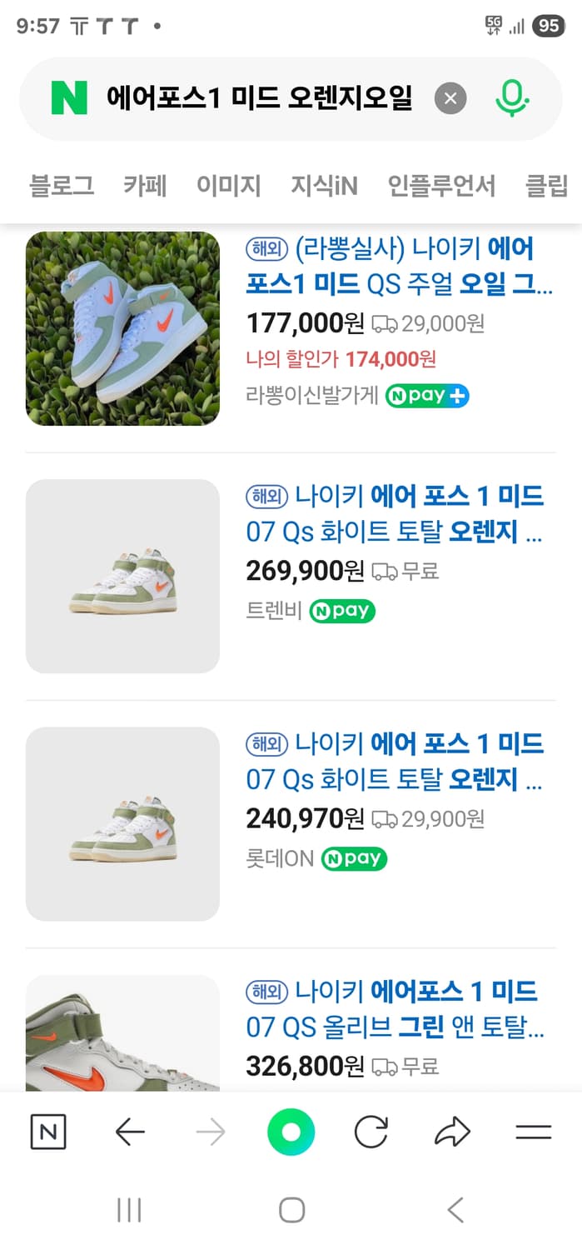Image resolution: width=582 pixels, height=1250 pixels.
Task: Tap the sneakers-on-grass product thumbnail
Action: (122, 328)
